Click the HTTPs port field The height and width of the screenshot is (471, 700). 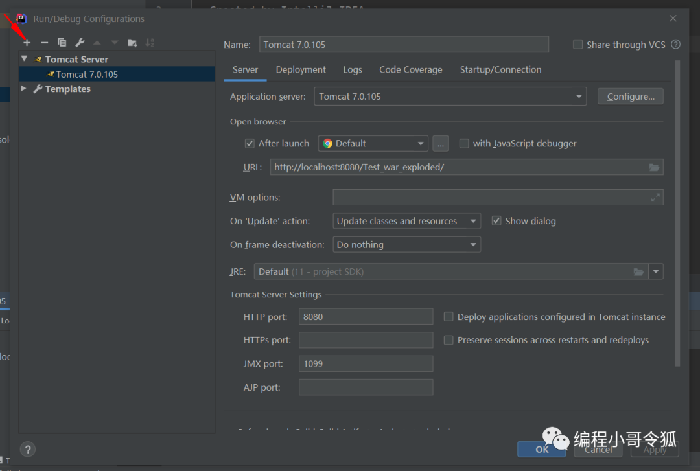[366, 339]
